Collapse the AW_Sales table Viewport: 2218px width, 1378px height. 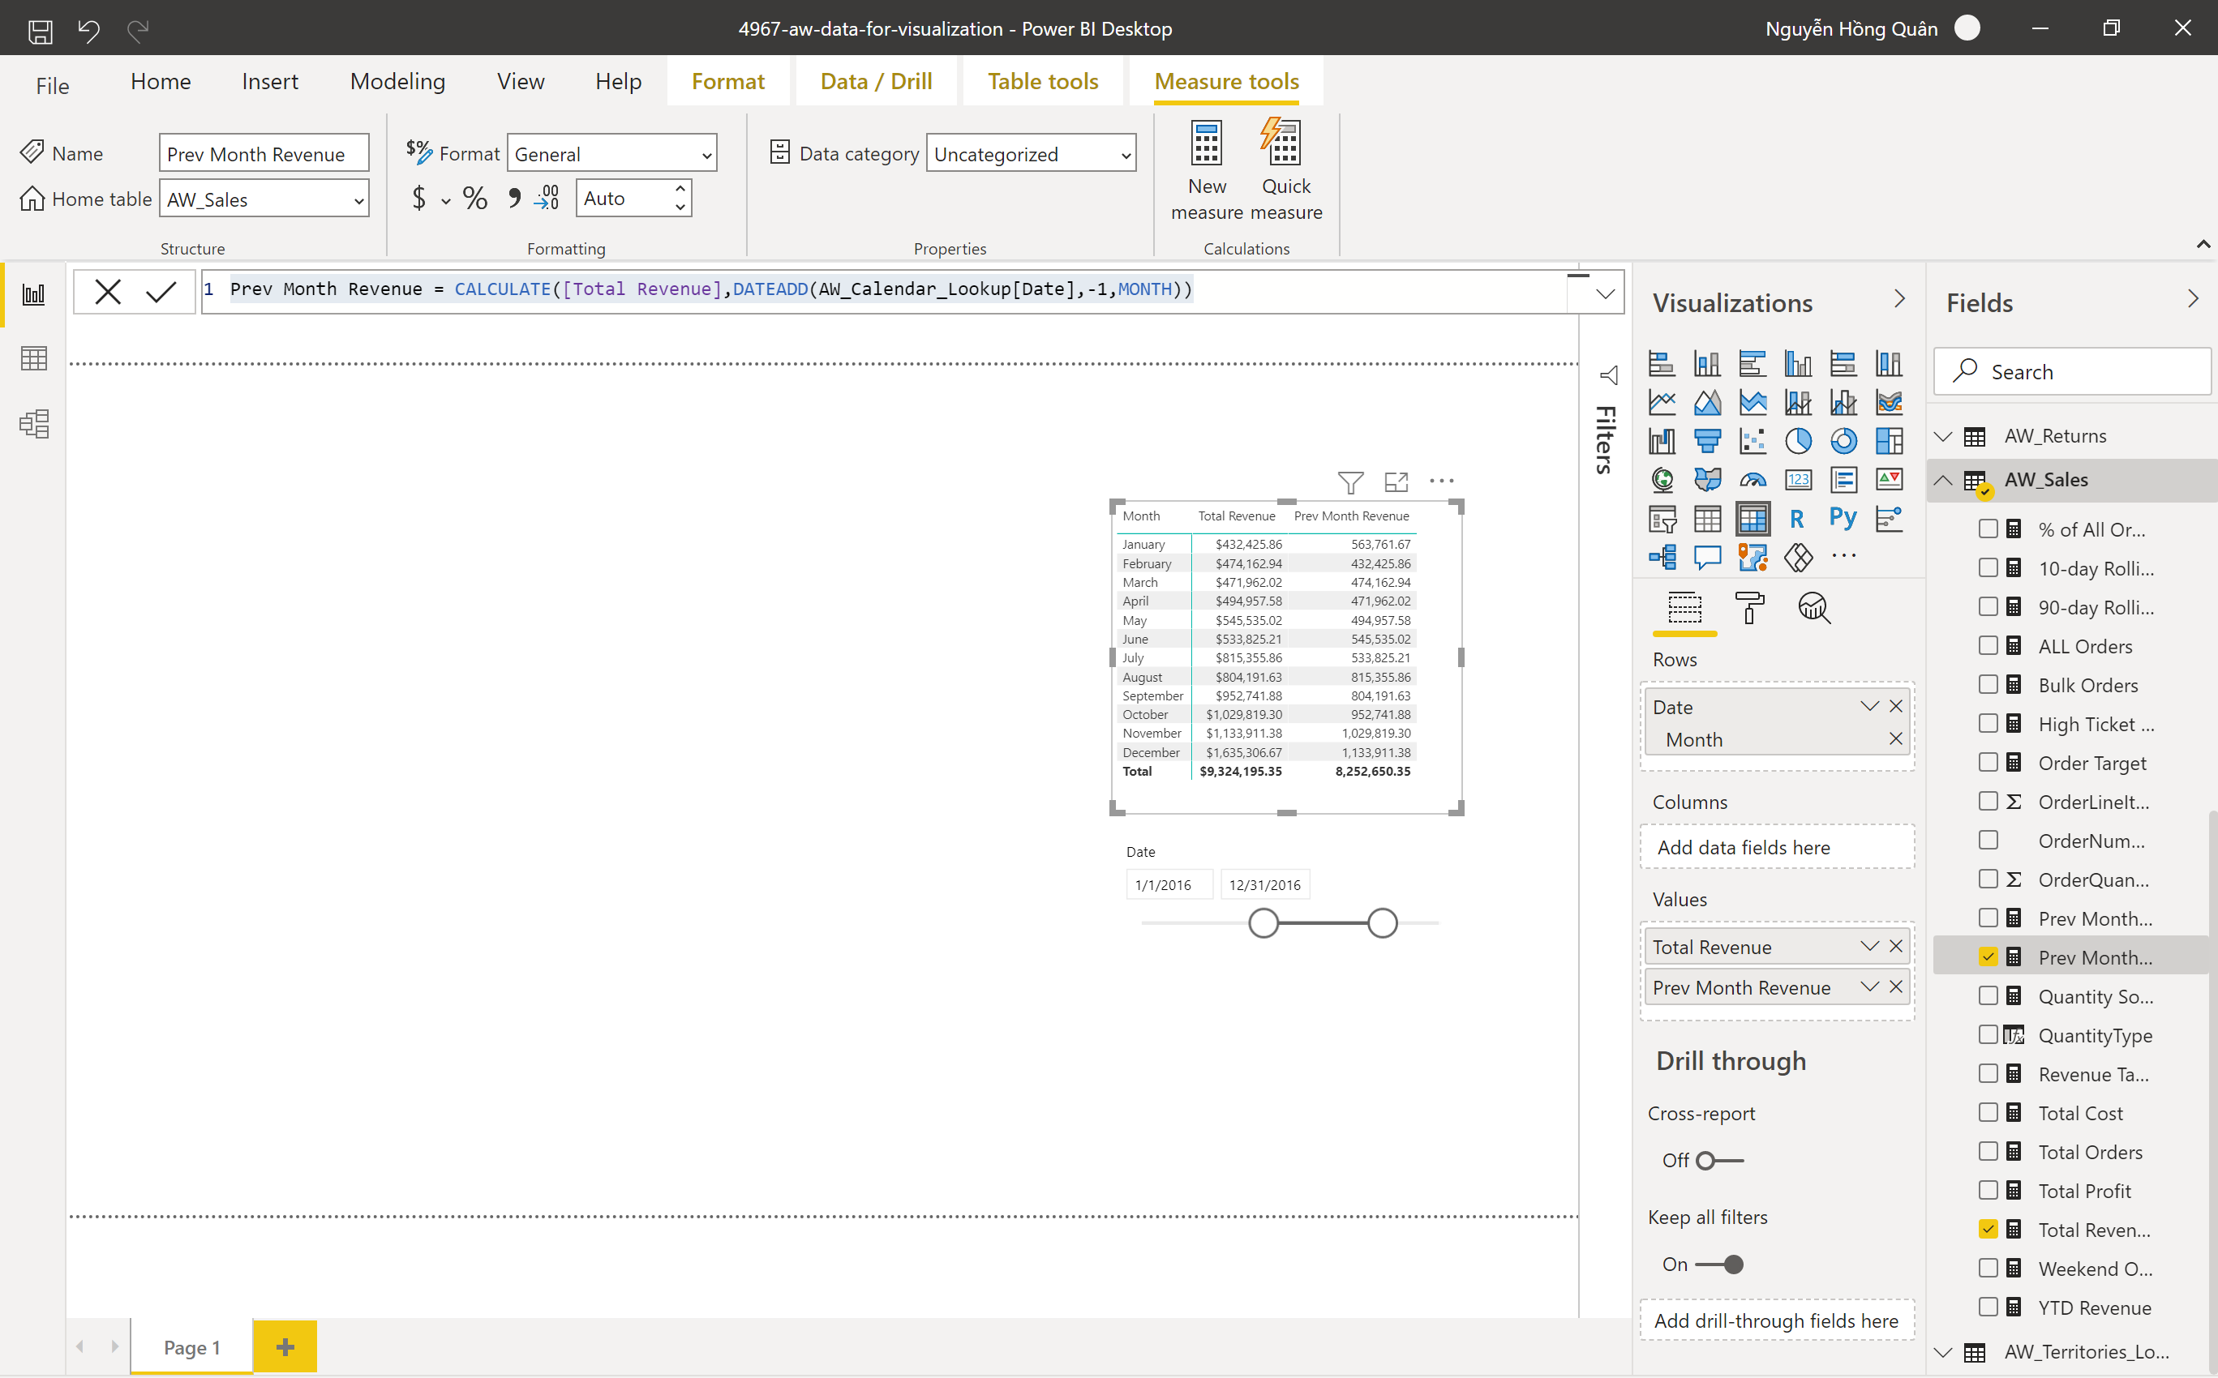(1943, 481)
